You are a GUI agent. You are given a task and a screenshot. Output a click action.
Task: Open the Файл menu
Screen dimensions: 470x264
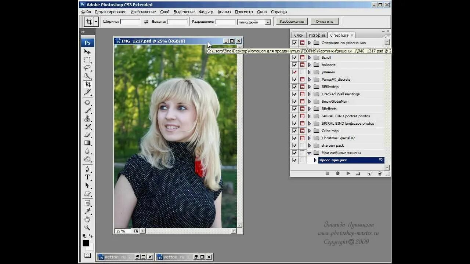tap(86, 12)
